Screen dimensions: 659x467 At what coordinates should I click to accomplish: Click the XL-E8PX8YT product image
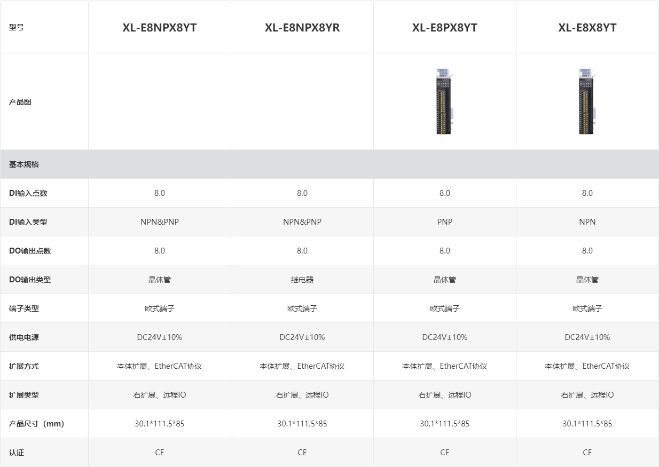coord(444,101)
